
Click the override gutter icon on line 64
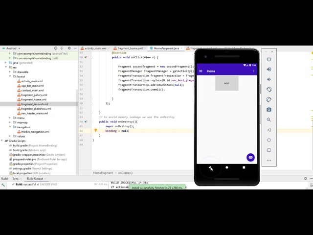click(x=86, y=122)
